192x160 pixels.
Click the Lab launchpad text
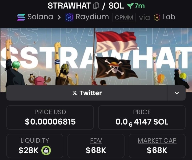click(x=169, y=17)
